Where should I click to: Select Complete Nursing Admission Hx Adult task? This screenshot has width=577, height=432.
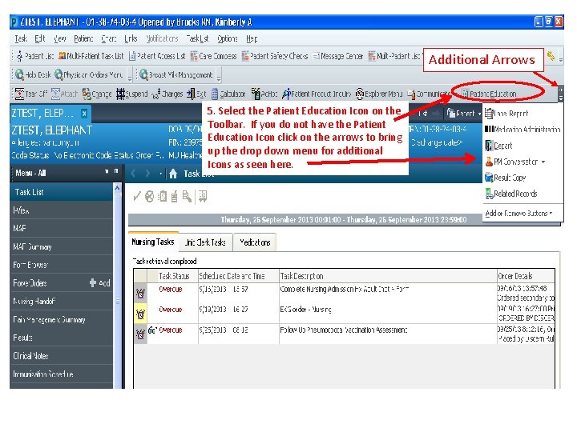pos(344,293)
